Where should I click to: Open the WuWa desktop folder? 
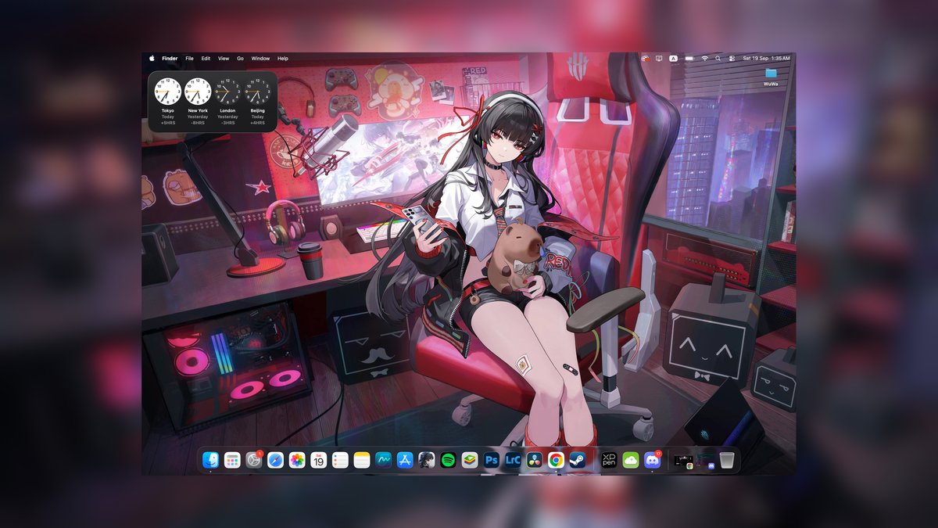coord(772,77)
